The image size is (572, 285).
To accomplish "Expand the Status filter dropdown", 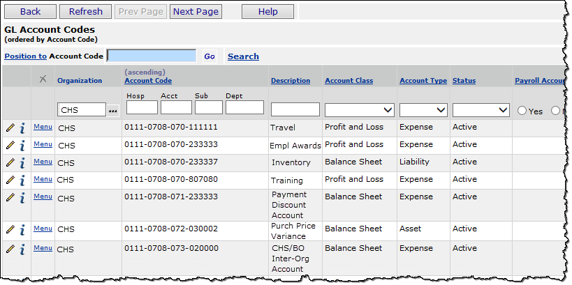I will (481, 110).
